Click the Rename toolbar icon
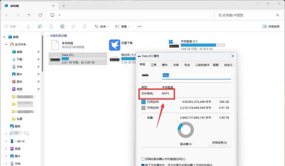This screenshot has height=166, width=285. click(x=62, y=27)
